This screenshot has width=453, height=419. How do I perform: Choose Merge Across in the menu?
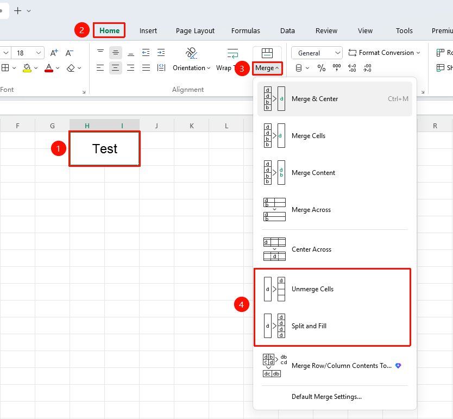tap(335, 210)
